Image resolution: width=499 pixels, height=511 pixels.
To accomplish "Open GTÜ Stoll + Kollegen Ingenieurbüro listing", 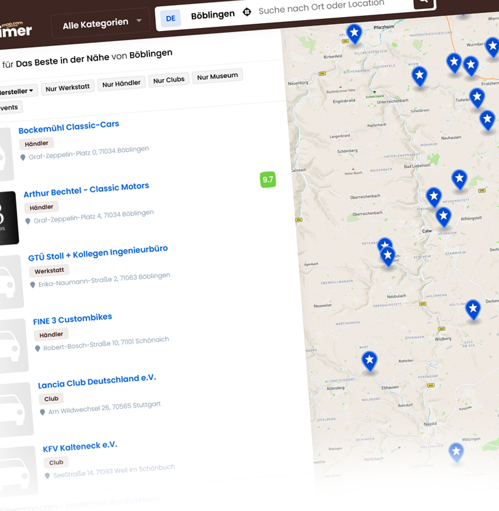I will pos(98,253).
